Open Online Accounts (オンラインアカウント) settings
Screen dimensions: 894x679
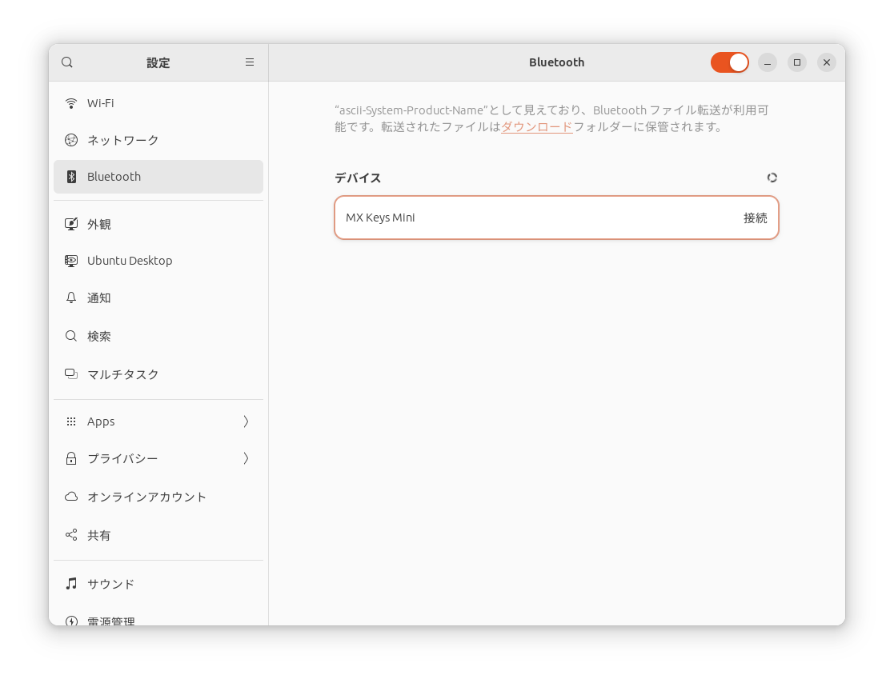(146, 497)
